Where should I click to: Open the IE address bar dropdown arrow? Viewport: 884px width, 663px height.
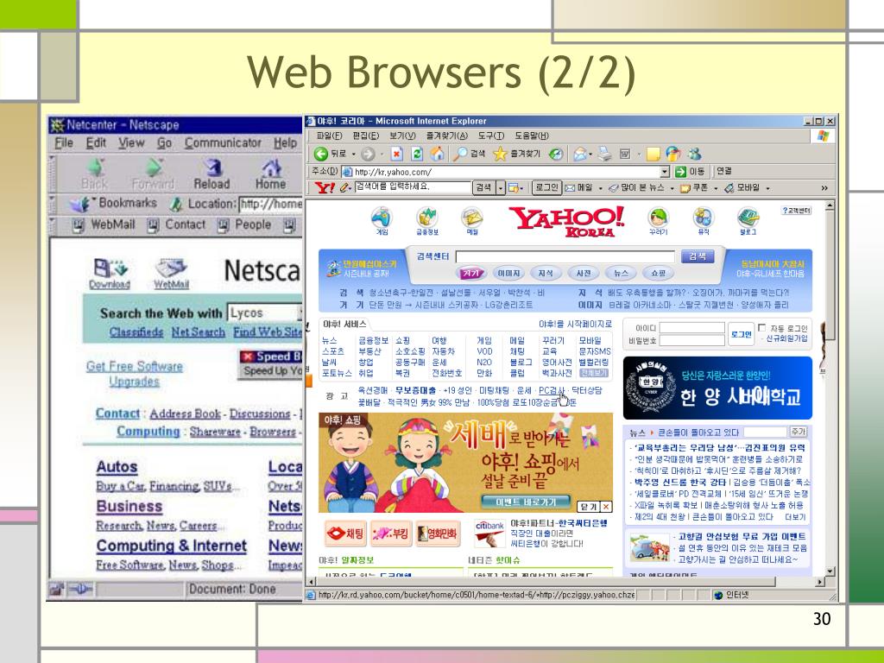(x=665, y=172)
